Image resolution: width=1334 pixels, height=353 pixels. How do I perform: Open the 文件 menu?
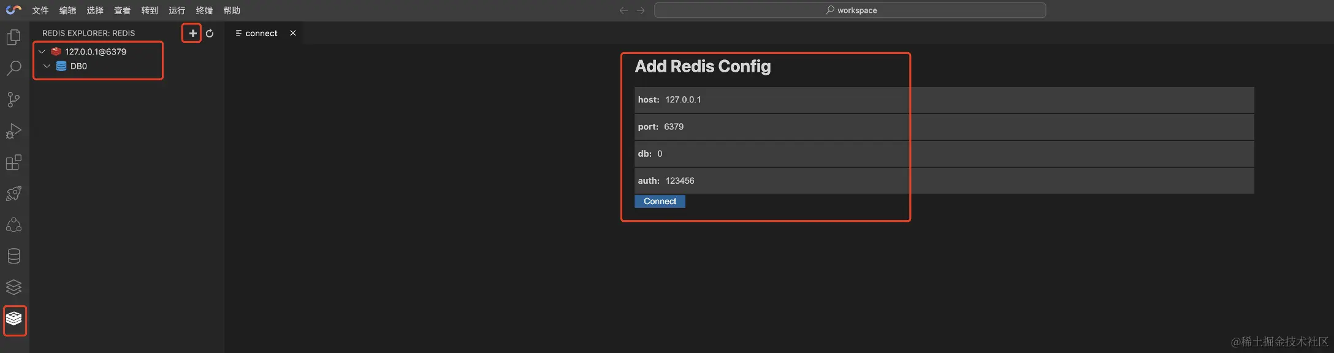tap(40, 10)
